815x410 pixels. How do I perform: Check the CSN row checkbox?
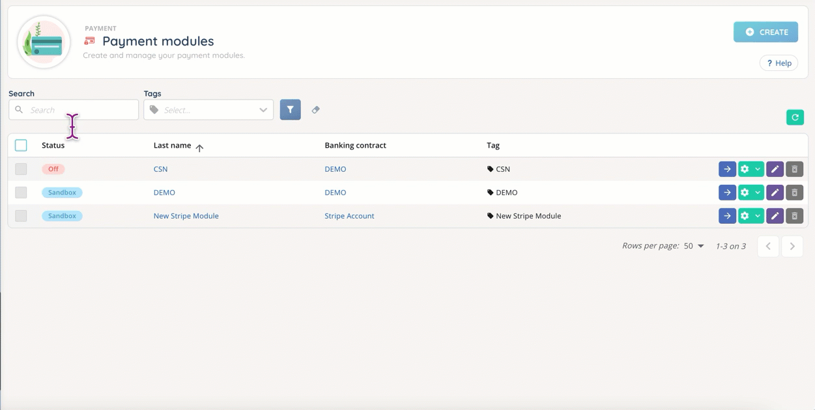(21, 169)
